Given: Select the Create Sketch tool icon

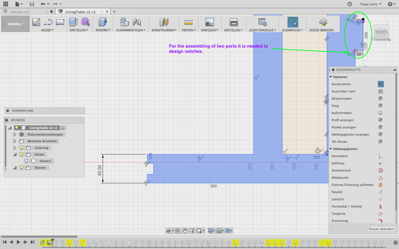Looking at the screenshot, I should point(36,22).
